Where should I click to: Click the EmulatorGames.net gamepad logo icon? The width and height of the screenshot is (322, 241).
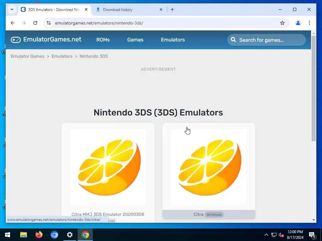16,40
